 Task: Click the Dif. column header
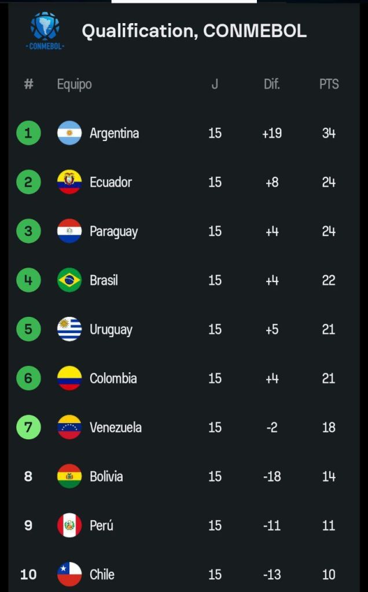tap(271, 84)
